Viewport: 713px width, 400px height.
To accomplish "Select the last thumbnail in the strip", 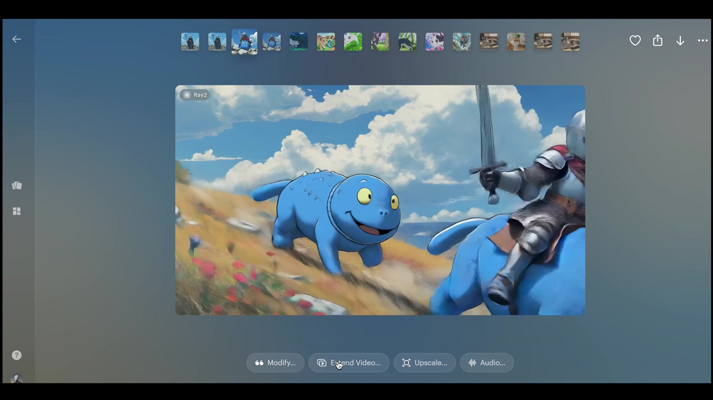I will point(570,42).
